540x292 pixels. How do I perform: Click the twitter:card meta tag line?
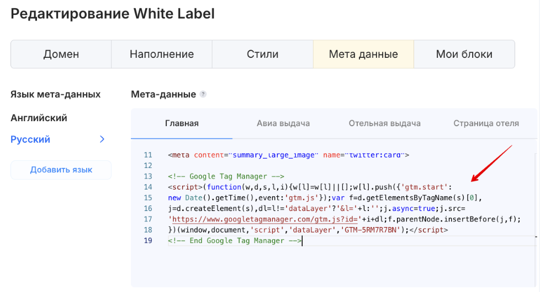pos(288,155)
